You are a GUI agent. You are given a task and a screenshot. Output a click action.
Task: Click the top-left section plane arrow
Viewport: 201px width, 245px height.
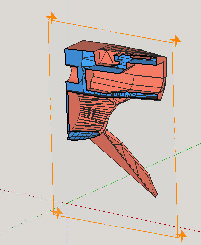coord(51,17)
